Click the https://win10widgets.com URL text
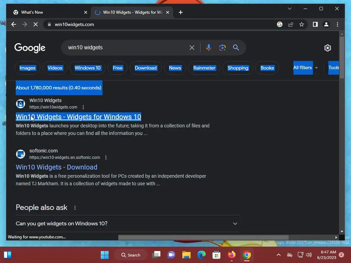This screenshot has height=263, width=351. tap(53, 107)
